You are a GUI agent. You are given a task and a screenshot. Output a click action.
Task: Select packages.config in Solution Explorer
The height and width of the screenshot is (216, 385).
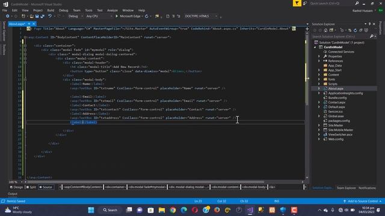339,121
